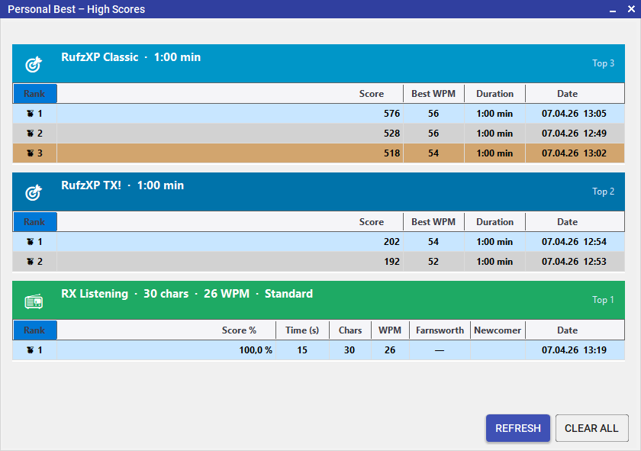This screenshot has height=451, width=641.
Task: Click the Top 2 label
Action: (x=604, y=192)
